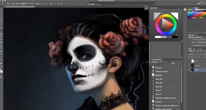Add a Color Balance adjustment
The height and width of the screenshot is (110, 206).
pyautogui.click(x=195, y=42)
